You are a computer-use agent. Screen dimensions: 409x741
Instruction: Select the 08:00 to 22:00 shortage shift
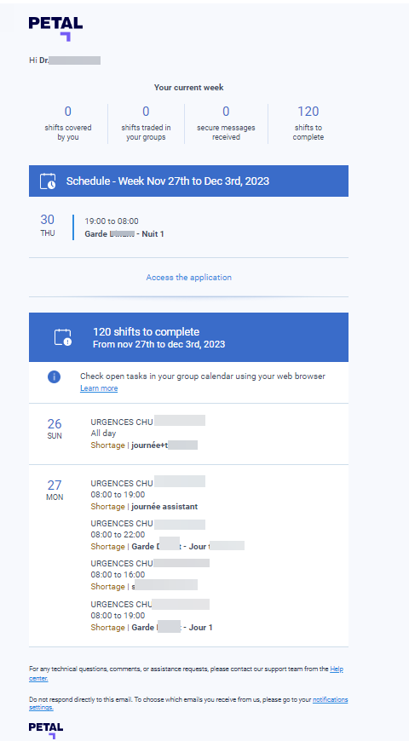tap(167, 535)
